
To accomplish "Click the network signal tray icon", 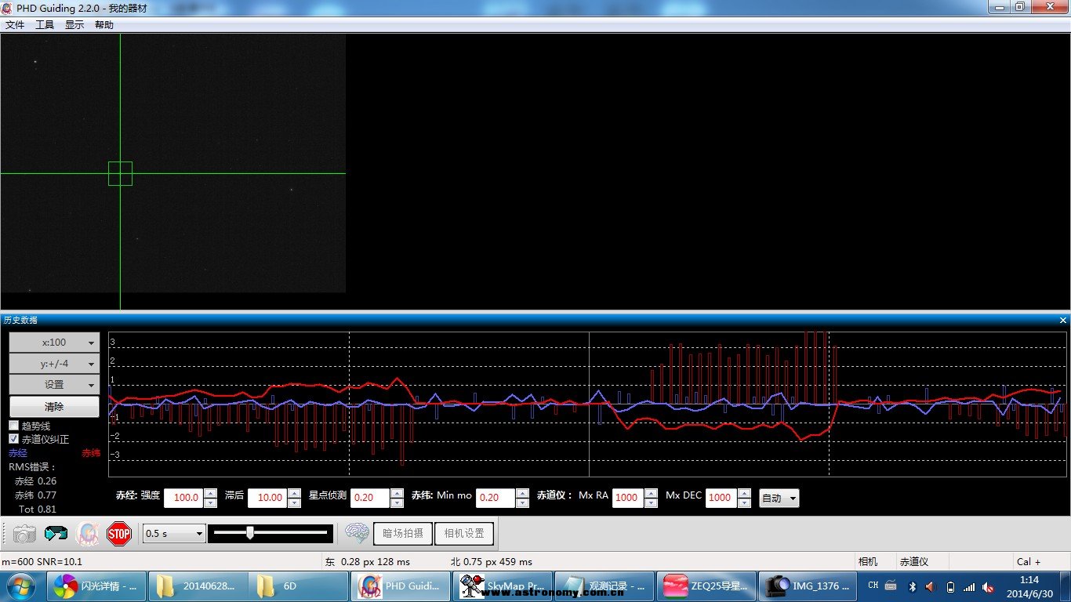I will pos(969,586).
